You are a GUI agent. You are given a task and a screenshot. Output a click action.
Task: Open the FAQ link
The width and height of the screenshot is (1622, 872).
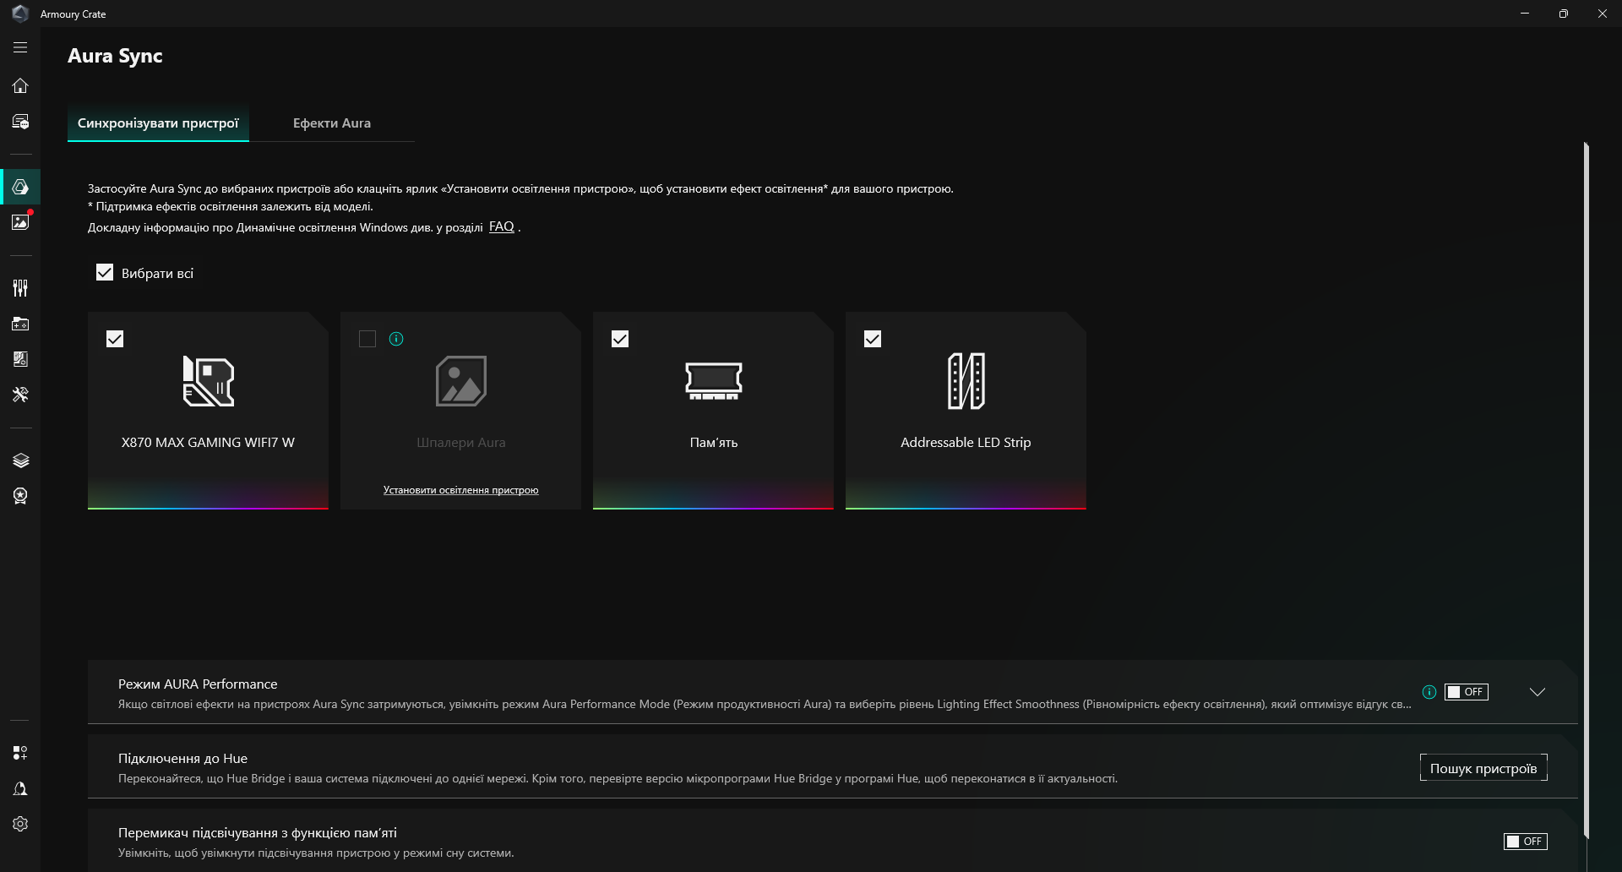pyautogui.click(x=502, y=226)
